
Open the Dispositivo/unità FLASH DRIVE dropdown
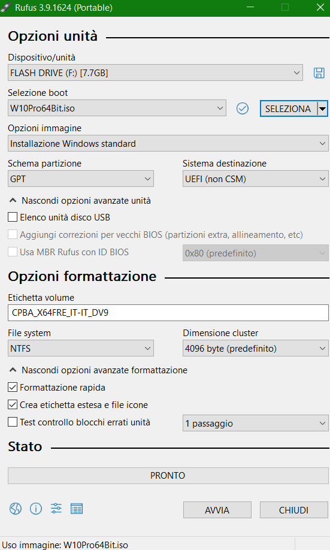155,72
